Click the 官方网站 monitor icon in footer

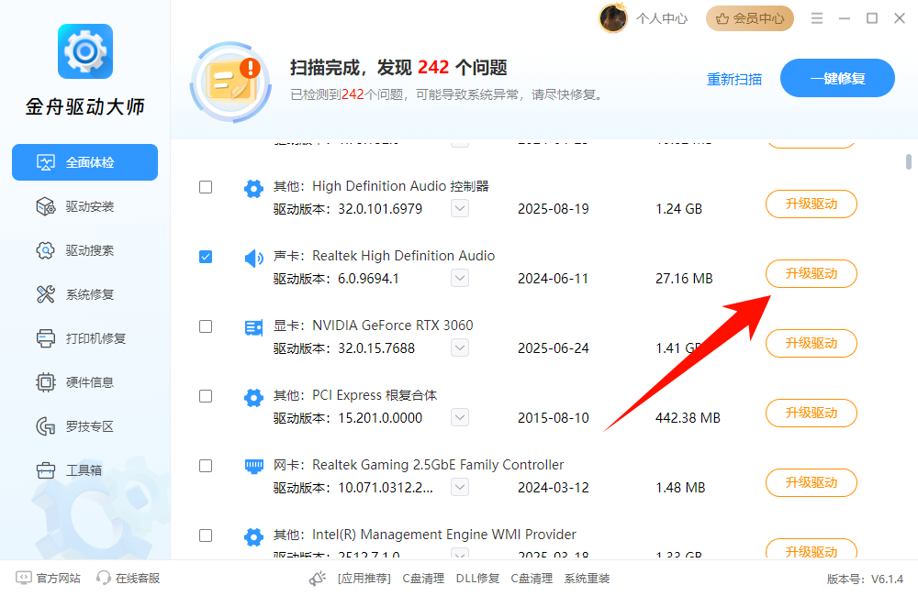coord(24,578)
